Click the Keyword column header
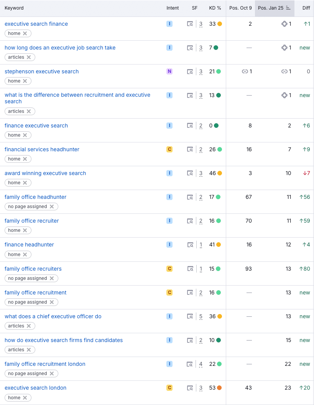Image resolution: width=314 pixels, height=405 pixels. click(x=14, y=8)
